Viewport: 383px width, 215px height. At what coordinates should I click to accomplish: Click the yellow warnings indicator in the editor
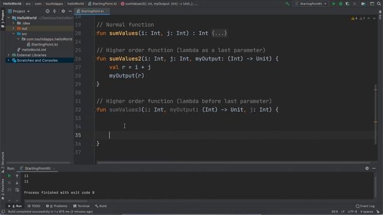click(x=354, y=19)
